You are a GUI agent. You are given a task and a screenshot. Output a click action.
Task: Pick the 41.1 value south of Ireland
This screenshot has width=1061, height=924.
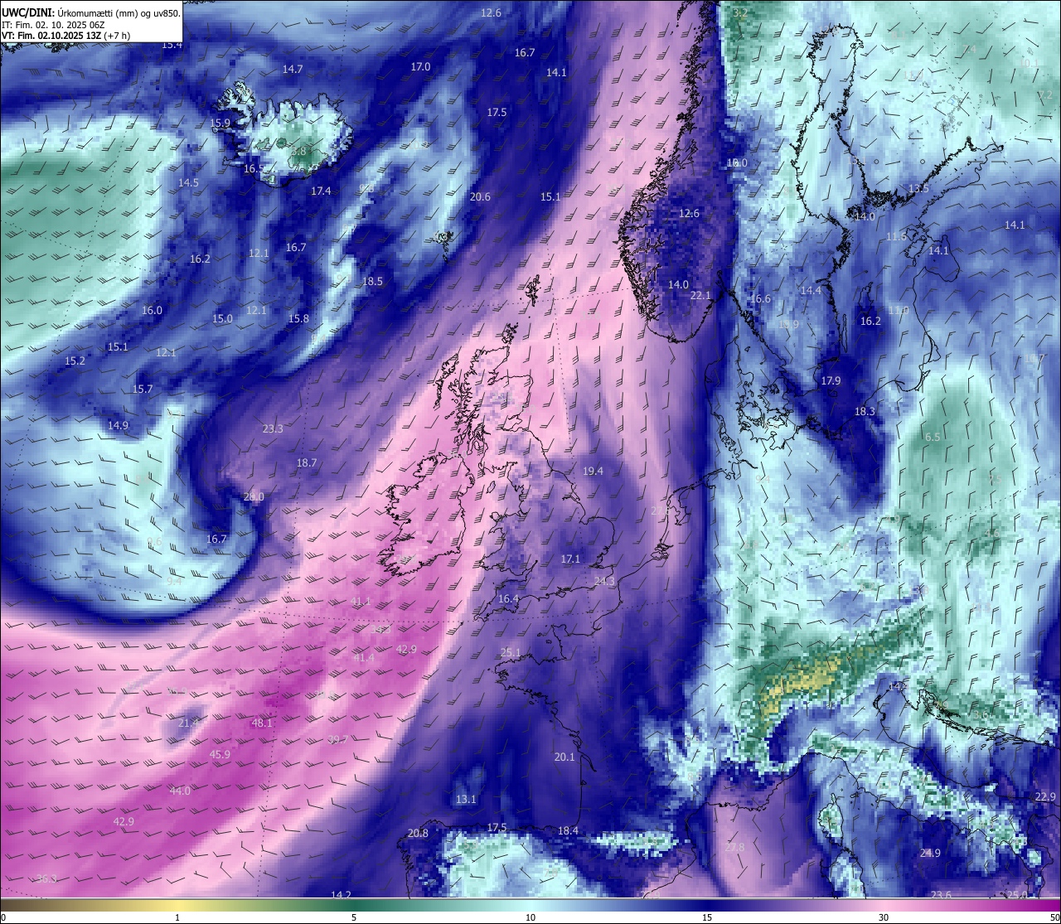tap(361, 601)
